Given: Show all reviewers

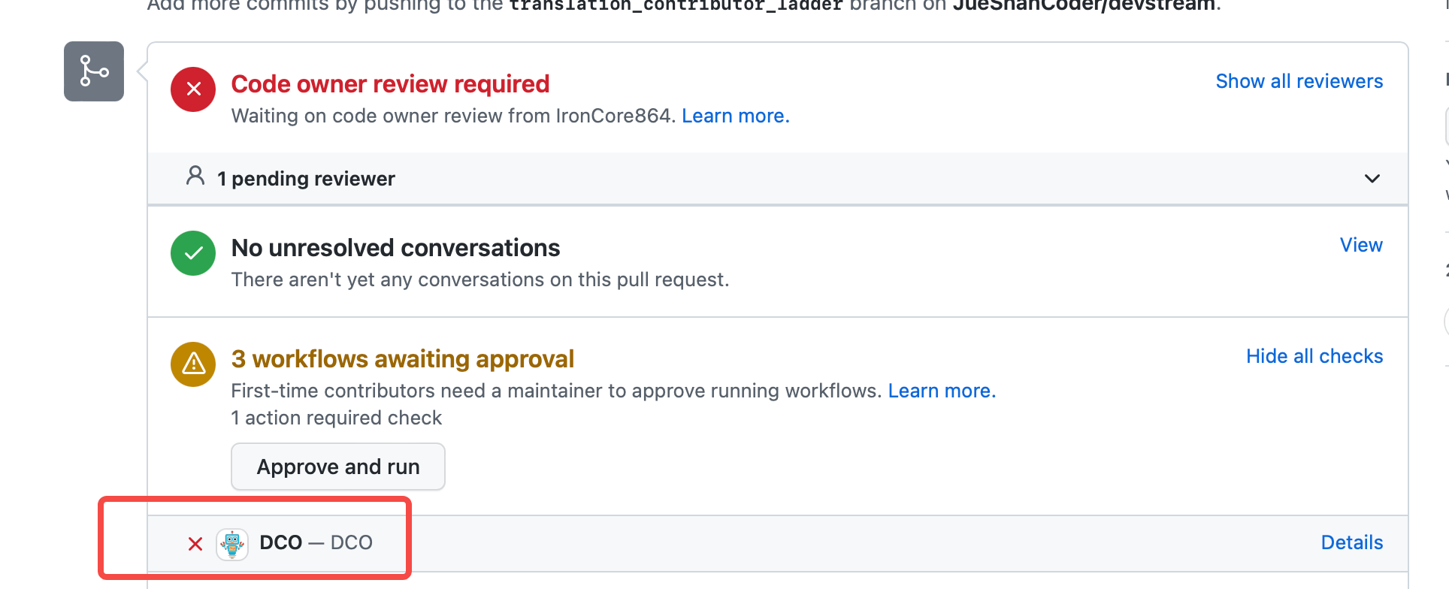Looking at the screenshot, I should (x=1299, y=81).
